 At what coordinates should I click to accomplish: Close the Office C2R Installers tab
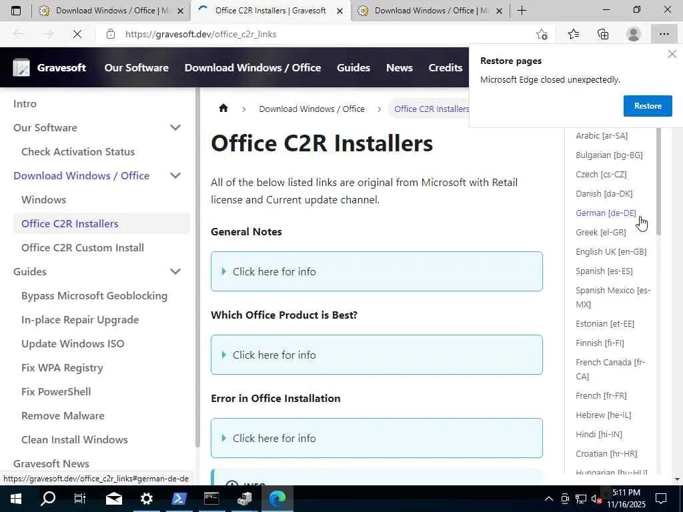pyautogui.click(x=339, y=11)
